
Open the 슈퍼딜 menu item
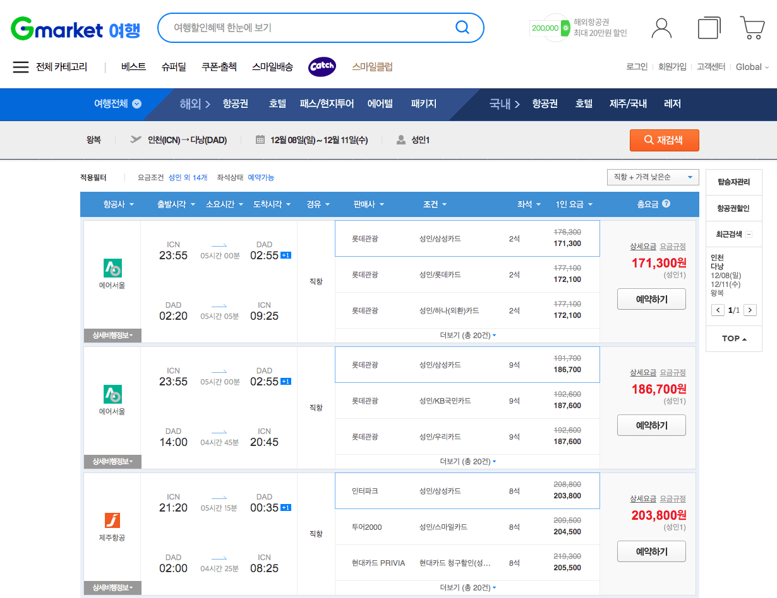click(x=174, y=67)
